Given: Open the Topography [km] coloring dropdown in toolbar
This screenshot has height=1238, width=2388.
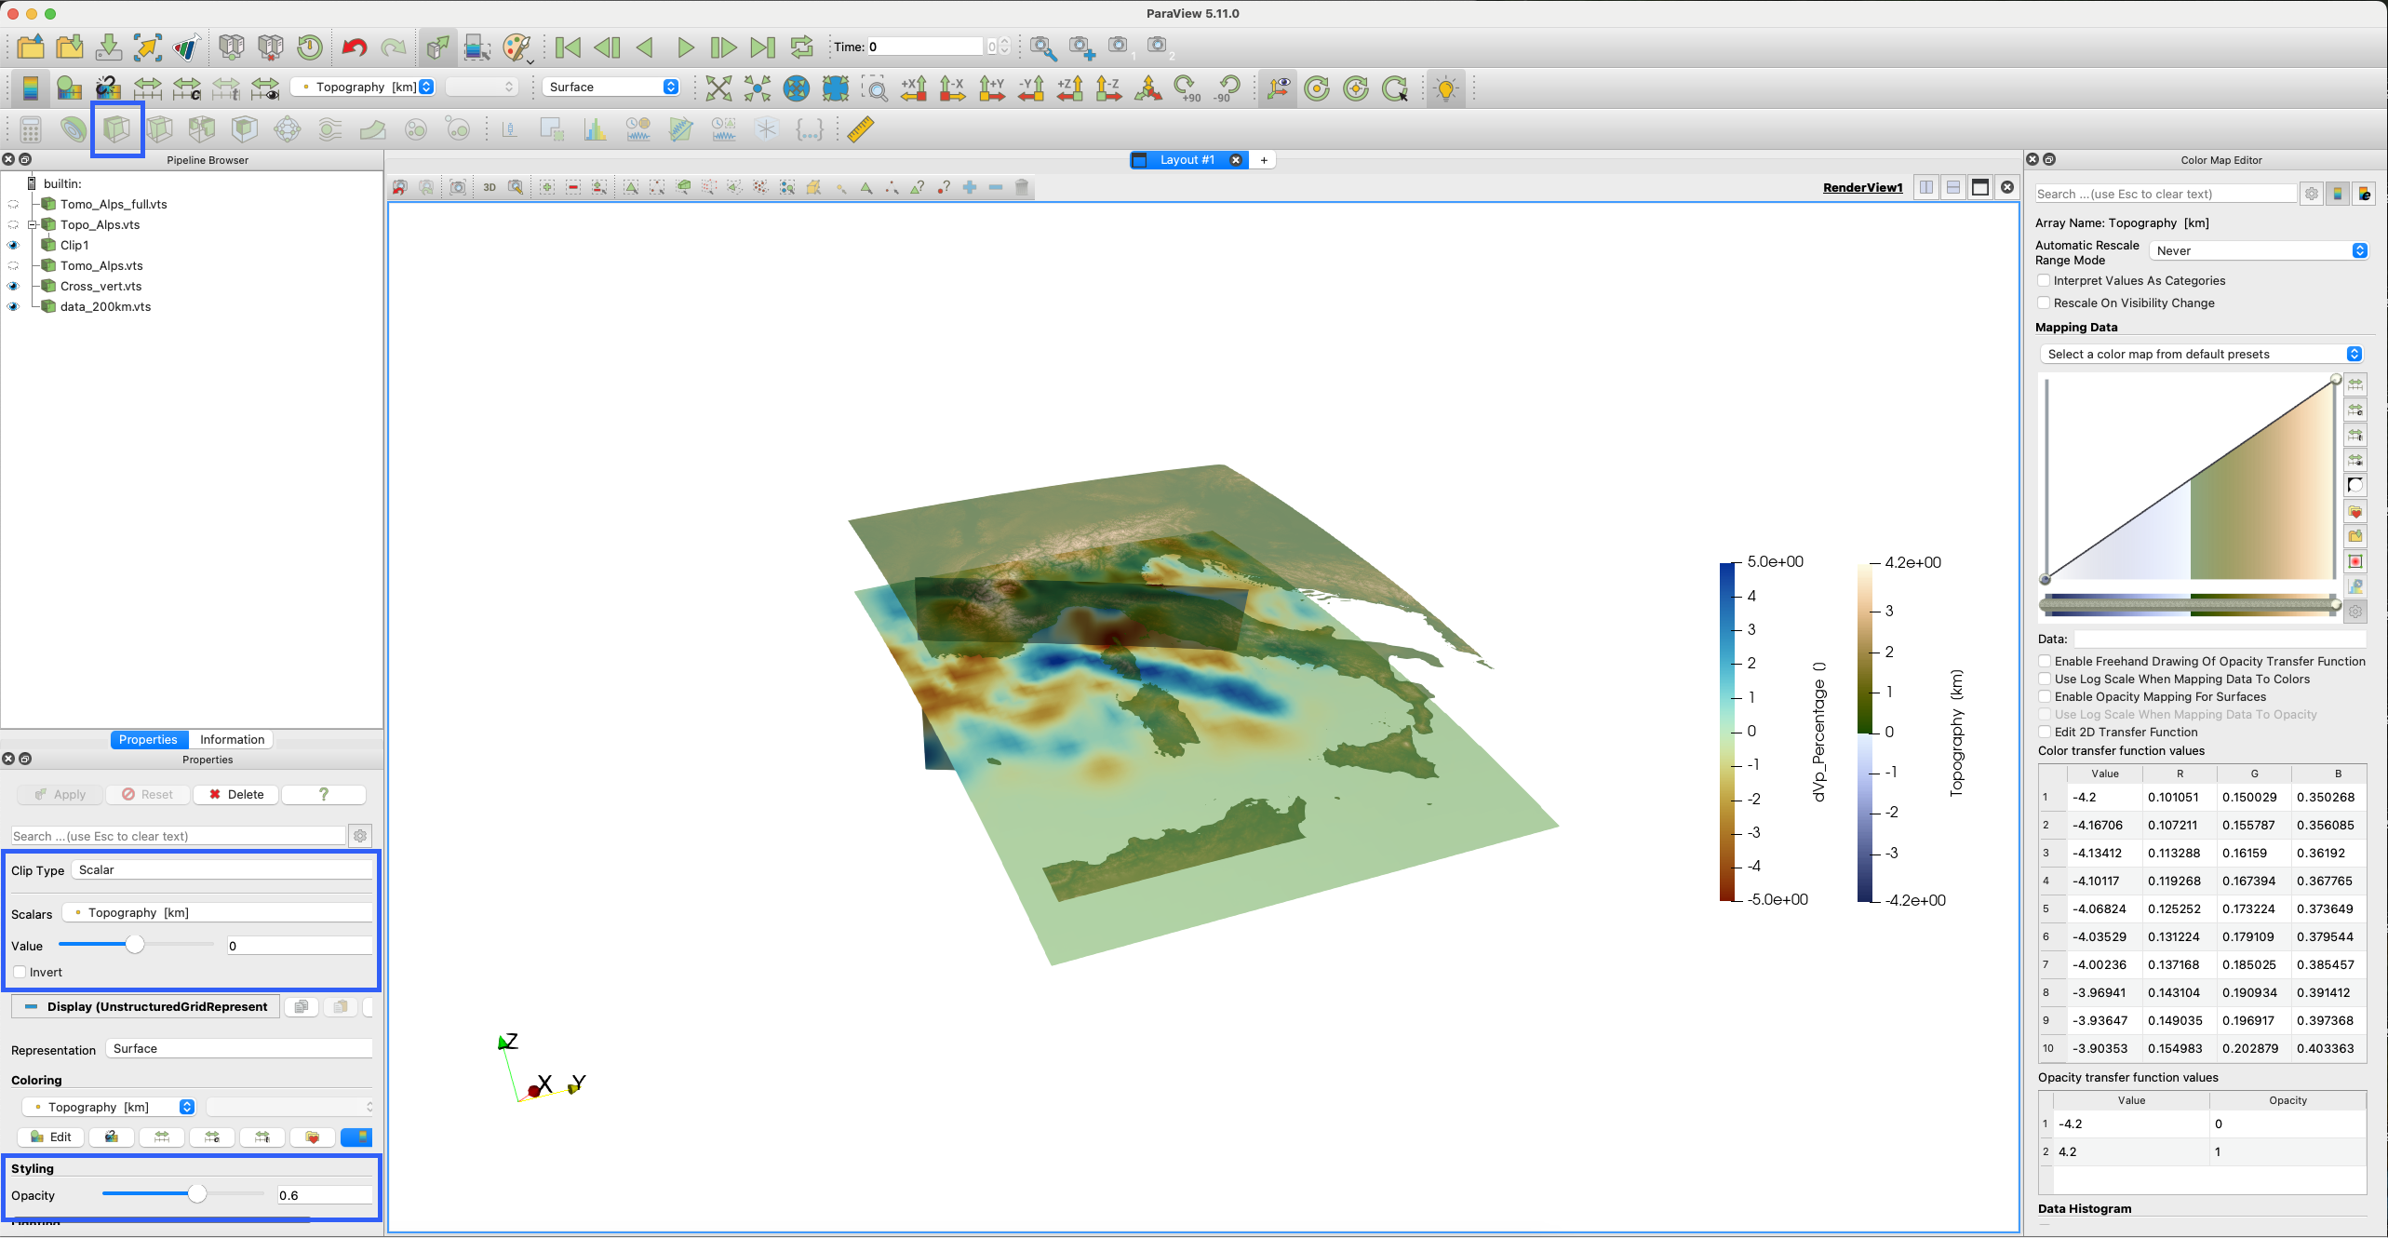Looking at the screenshot, I should (x=363, y=87).
